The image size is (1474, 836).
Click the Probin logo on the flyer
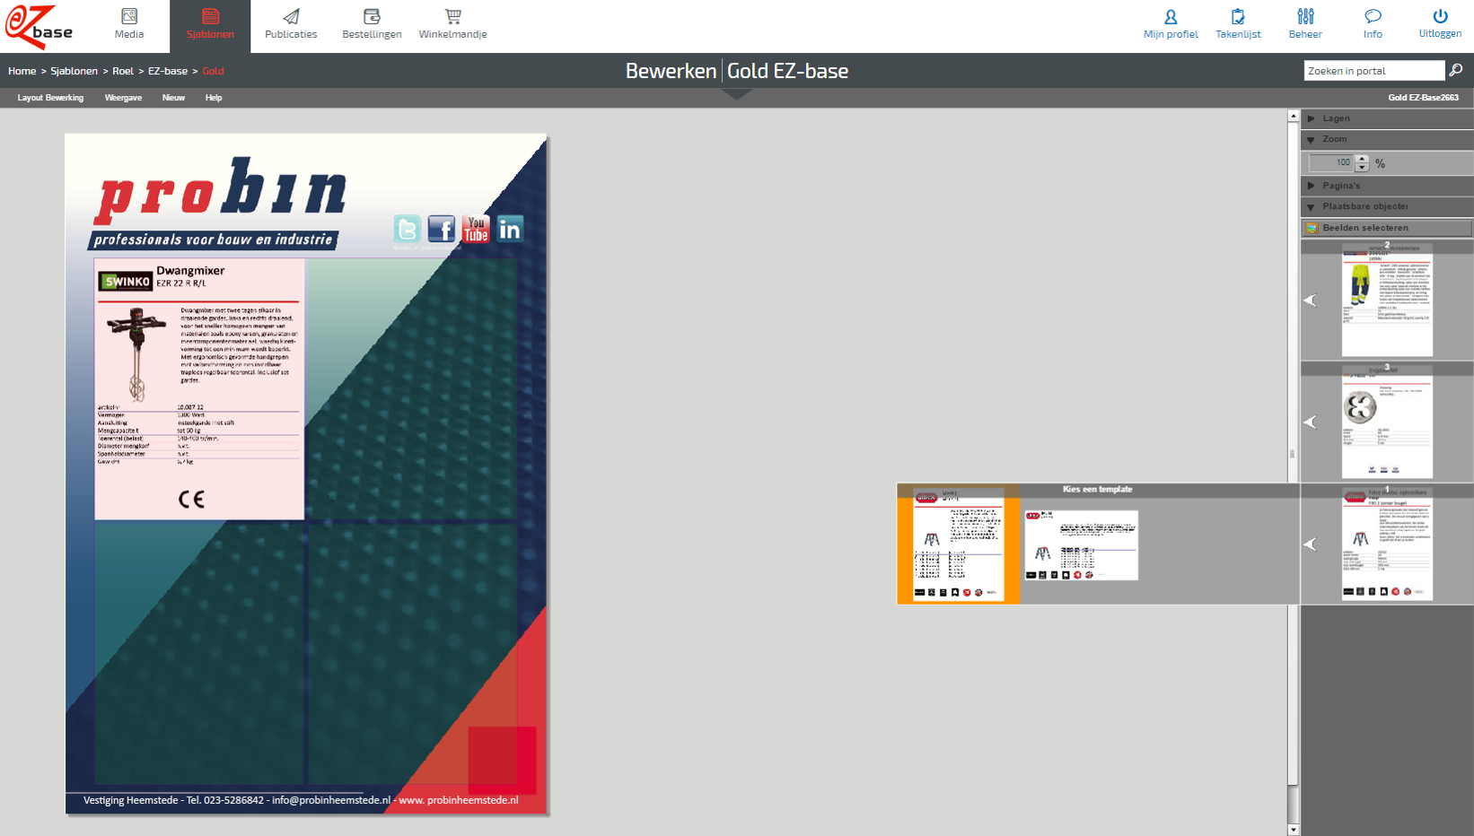(221, 189)
